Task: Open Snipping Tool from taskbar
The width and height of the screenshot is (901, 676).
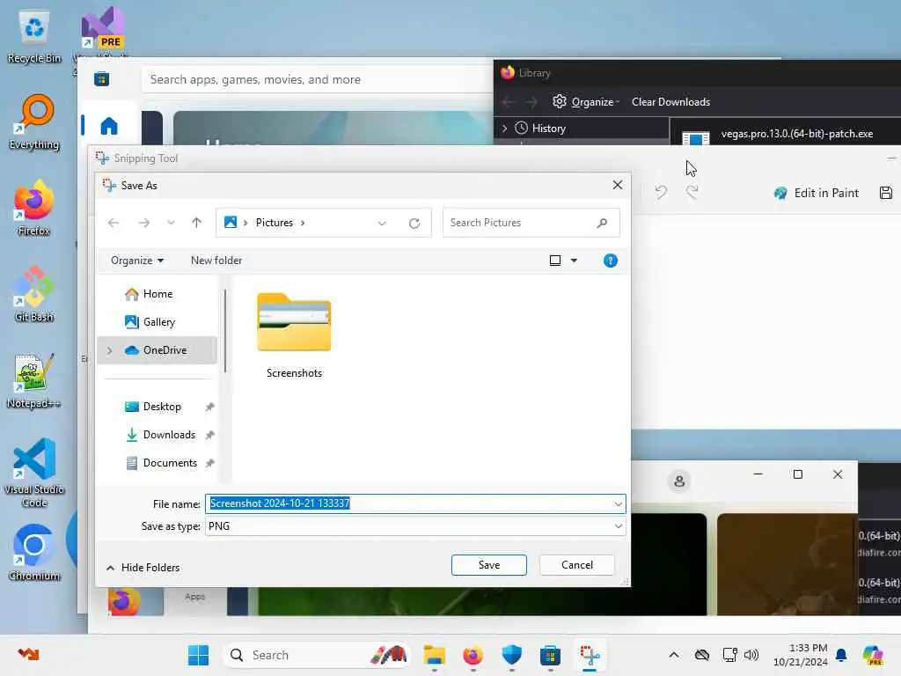Action: tap(590, 655)
